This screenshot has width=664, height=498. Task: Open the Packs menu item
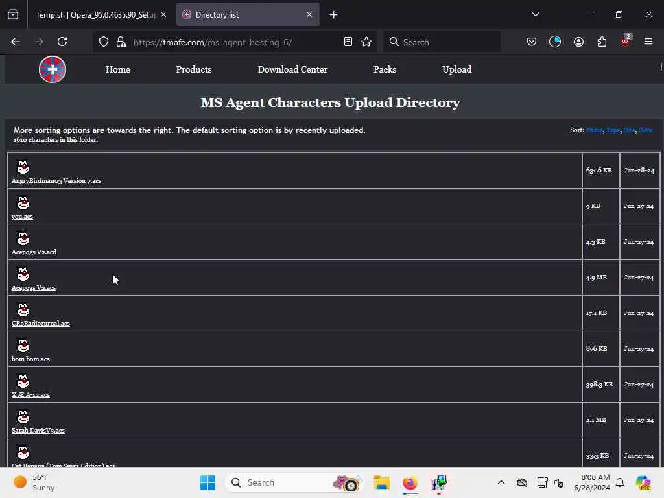[385, 69]
